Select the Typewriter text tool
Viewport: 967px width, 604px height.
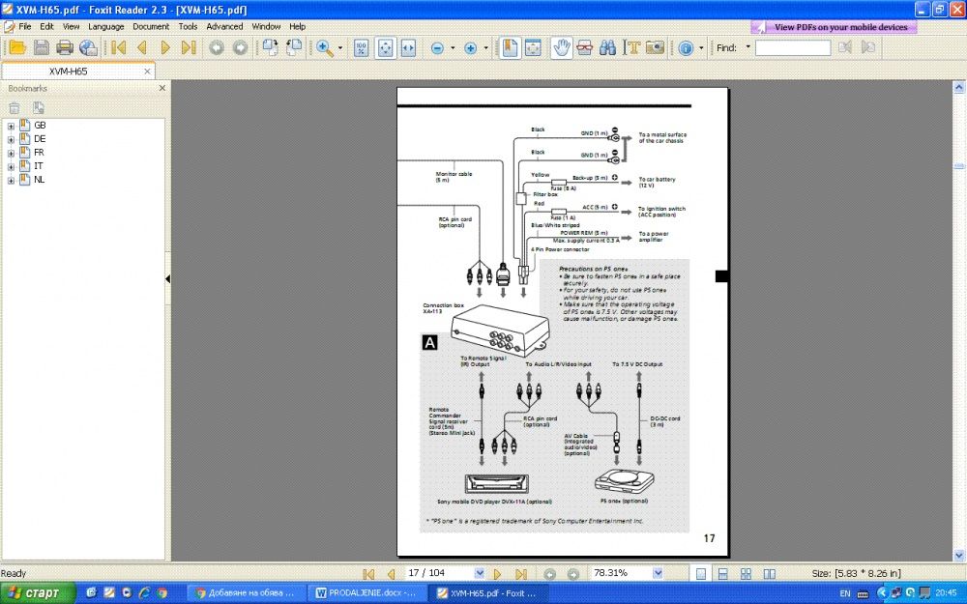point(631,47)
